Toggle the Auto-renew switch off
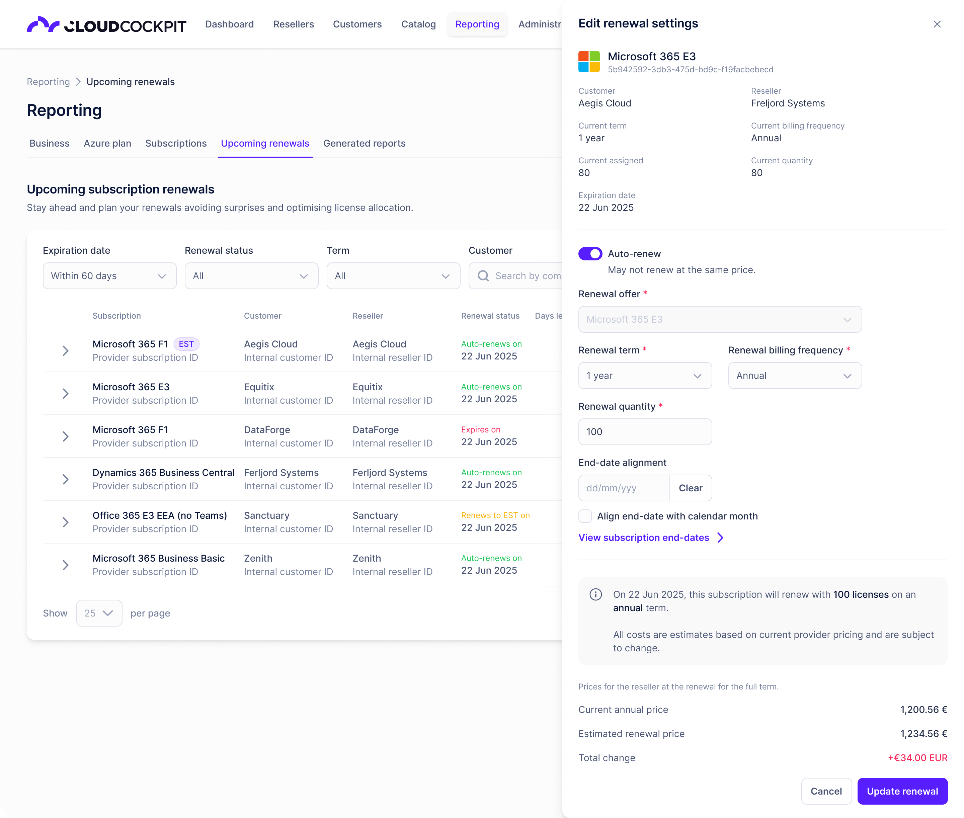 (590, 254)
